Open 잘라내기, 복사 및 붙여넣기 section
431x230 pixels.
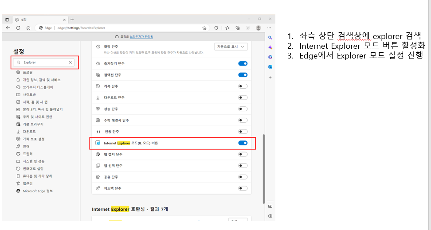coord(43,109)
